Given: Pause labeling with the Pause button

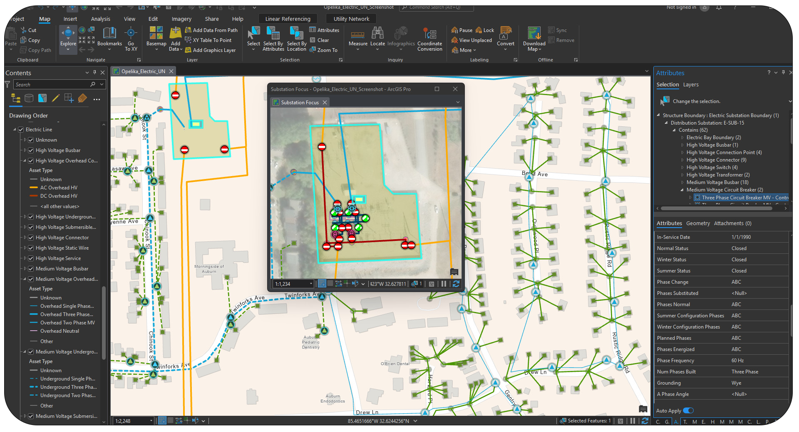Looking at the screenshot, I should coord(462,30).
